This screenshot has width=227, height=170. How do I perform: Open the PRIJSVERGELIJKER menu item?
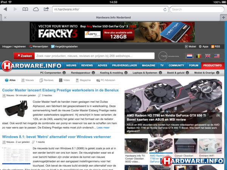coord(124,65)
